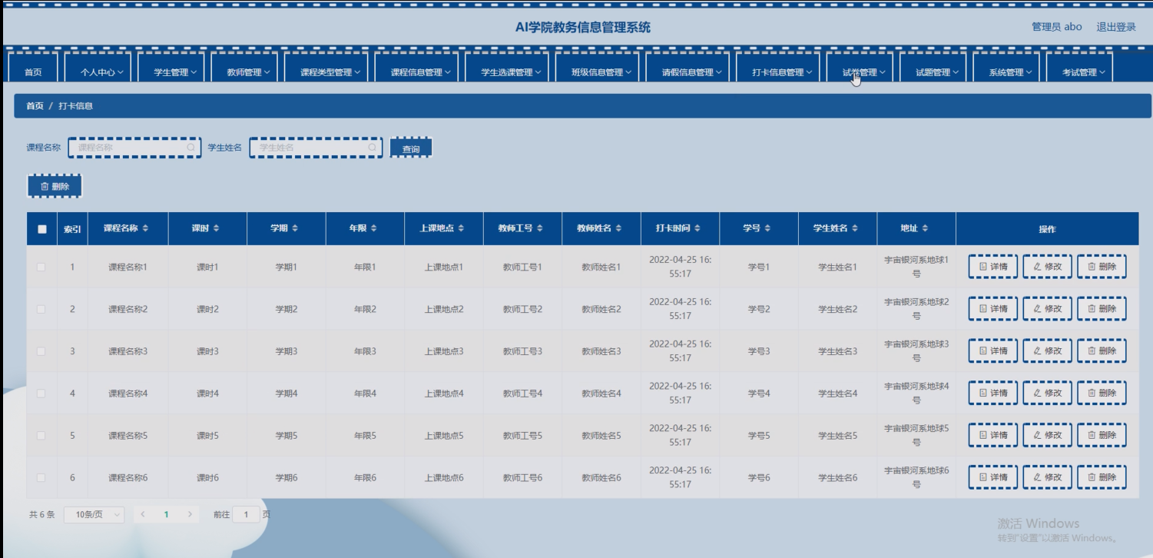Click sort icon in 学生姓名 column header
Screen dimensions: 1153x558
click(854, 228)
